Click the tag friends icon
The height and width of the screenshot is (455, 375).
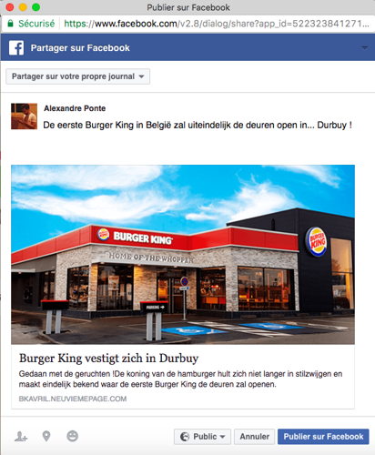pos(21,437)
